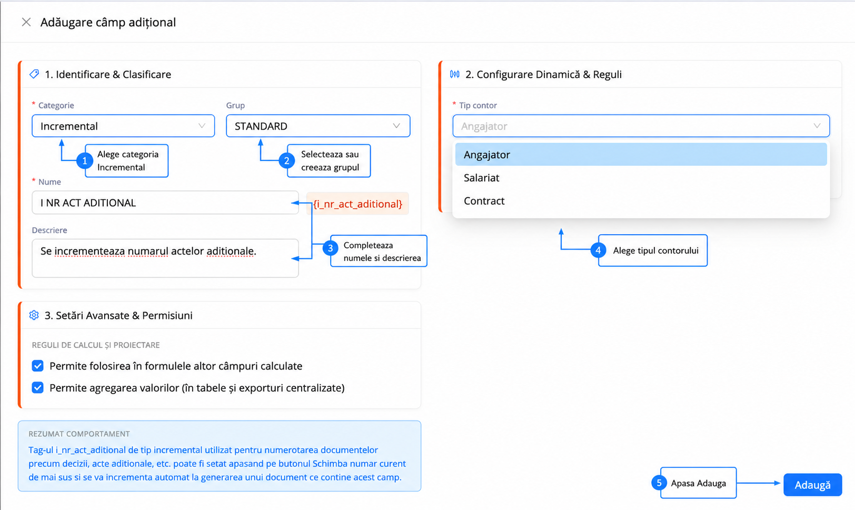Select Angajator from the dropdown list
The image size is (855, 510).
(x=641, y=155)
